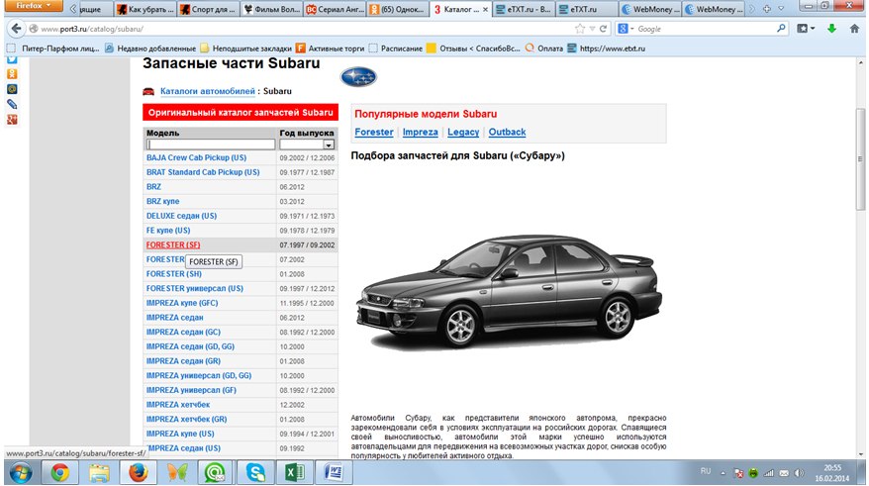This screenshot has height=486, width=869.
Task: Click the Модель filter text field
Action: coord(211,145)
